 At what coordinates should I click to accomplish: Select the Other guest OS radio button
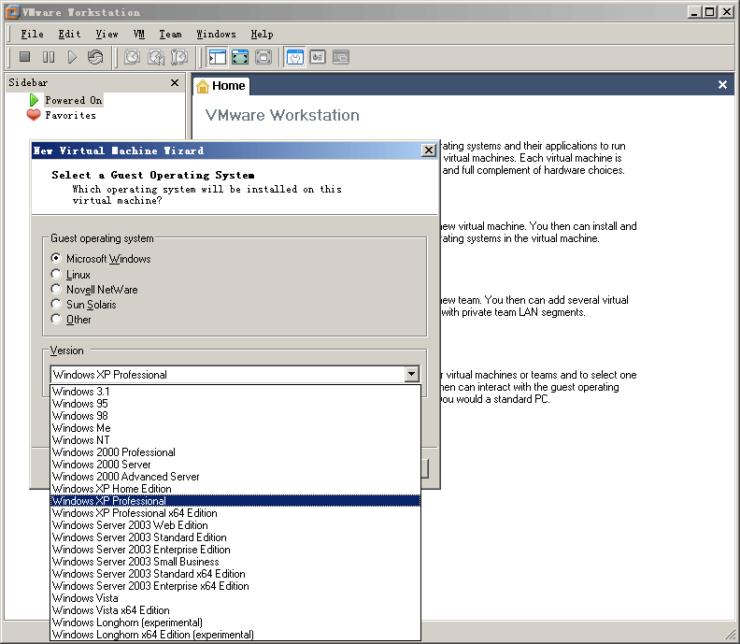56,319
